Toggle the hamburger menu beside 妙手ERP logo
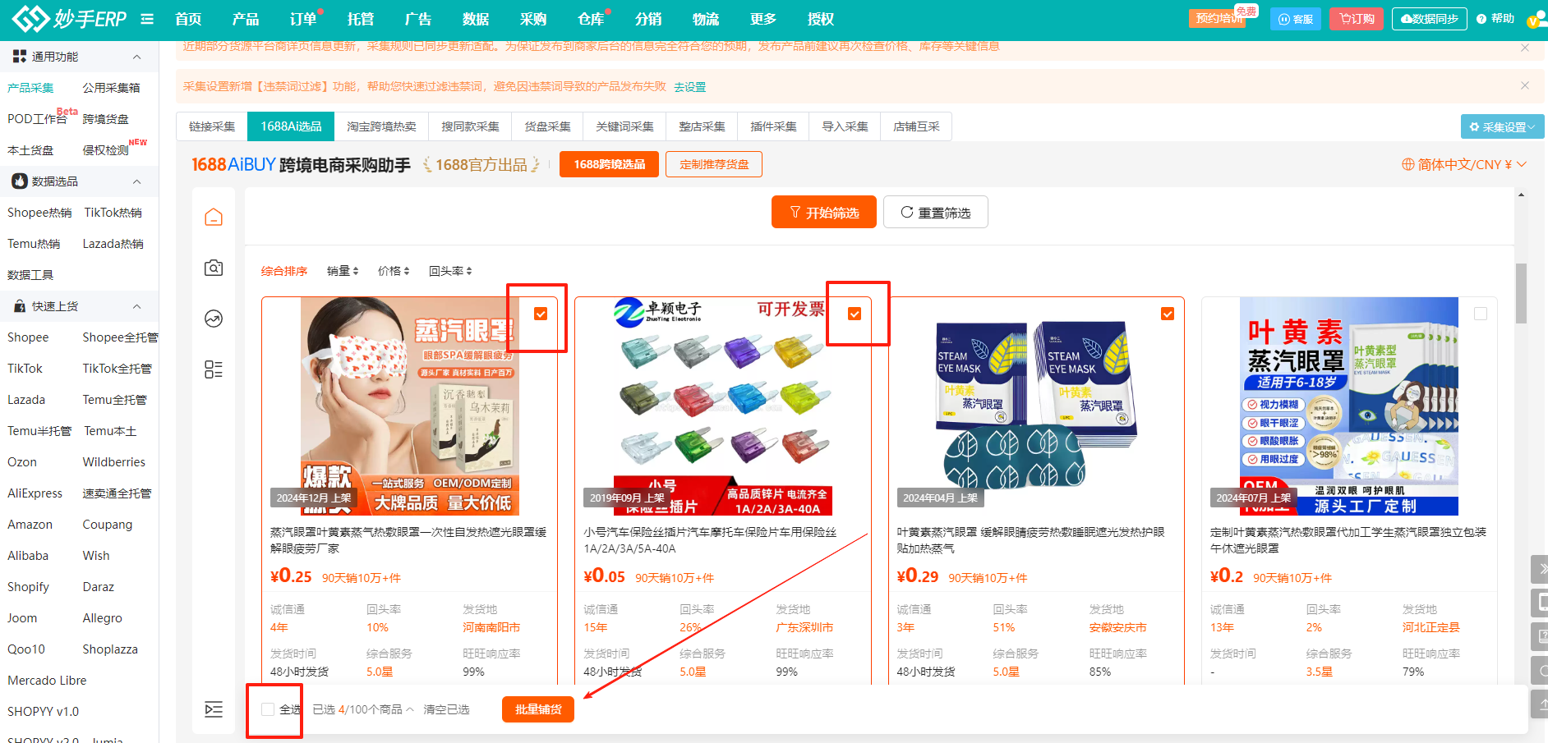The height and width of the screenshot is (743, 1548). tap(147, 19)
